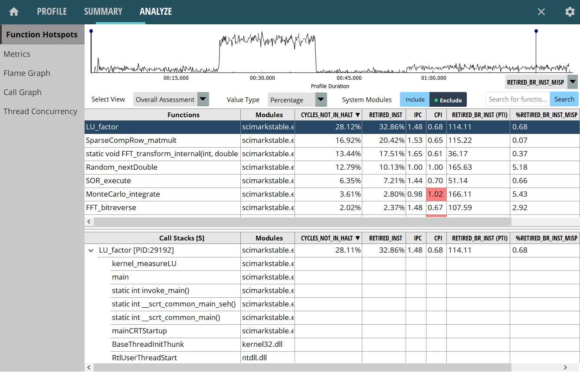Viewport: 580px width, 372px height.
Task: Click the Search button
Action: click(x=564, y=99)
